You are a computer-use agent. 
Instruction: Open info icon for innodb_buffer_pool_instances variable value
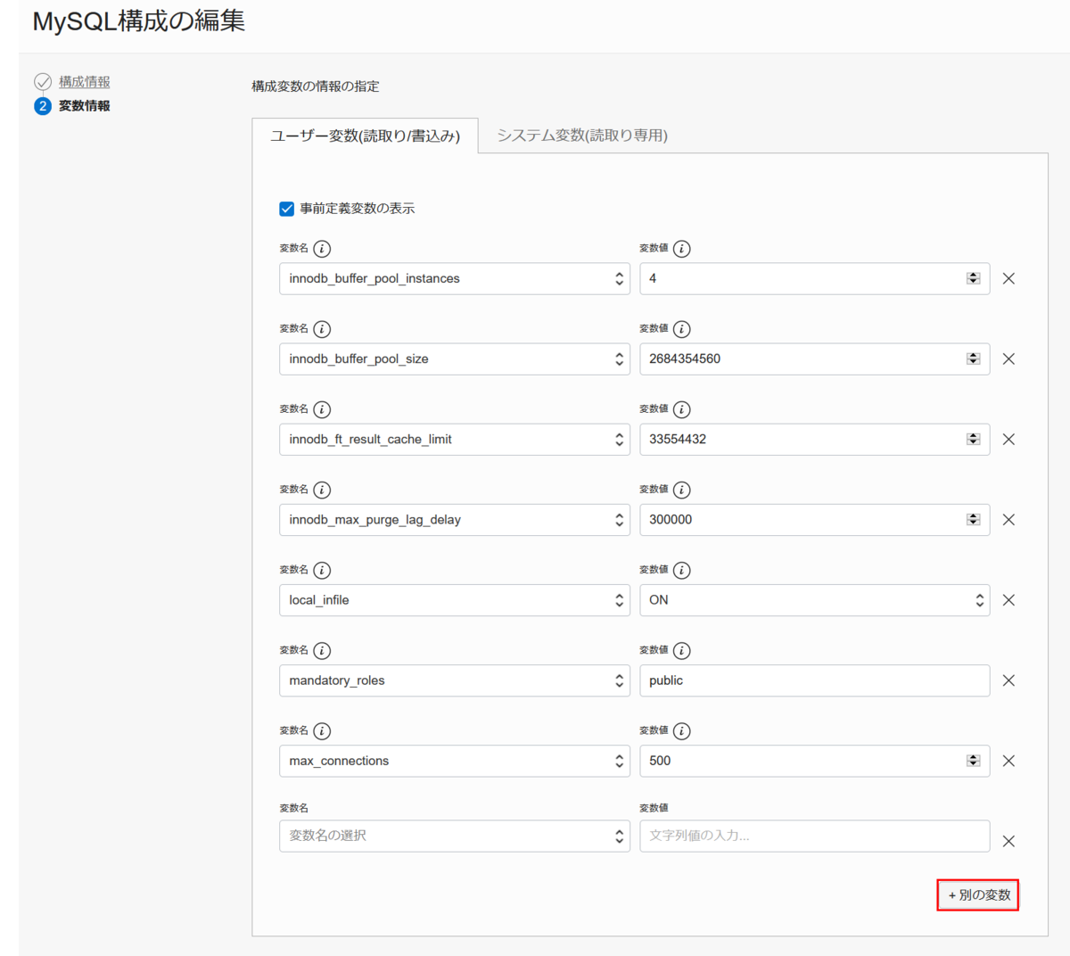[x=682, y=249]
